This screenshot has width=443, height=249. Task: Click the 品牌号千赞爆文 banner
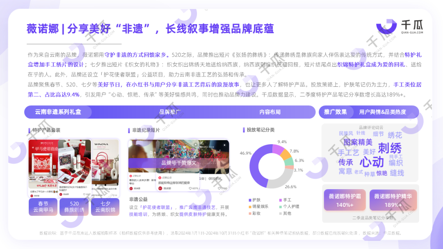(178, 163)
